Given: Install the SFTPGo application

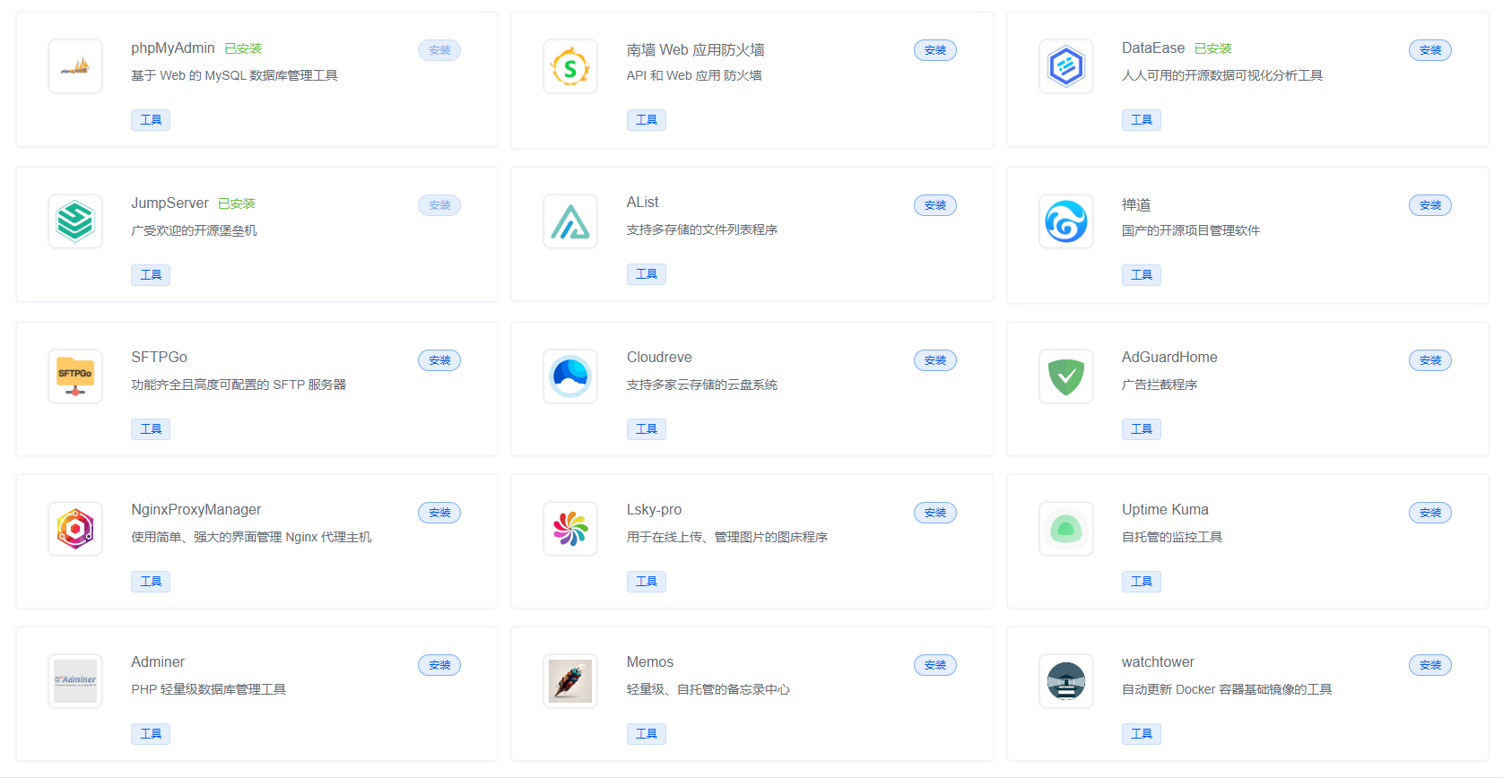Looking at the screenshot, I should (x=439, y=360).
